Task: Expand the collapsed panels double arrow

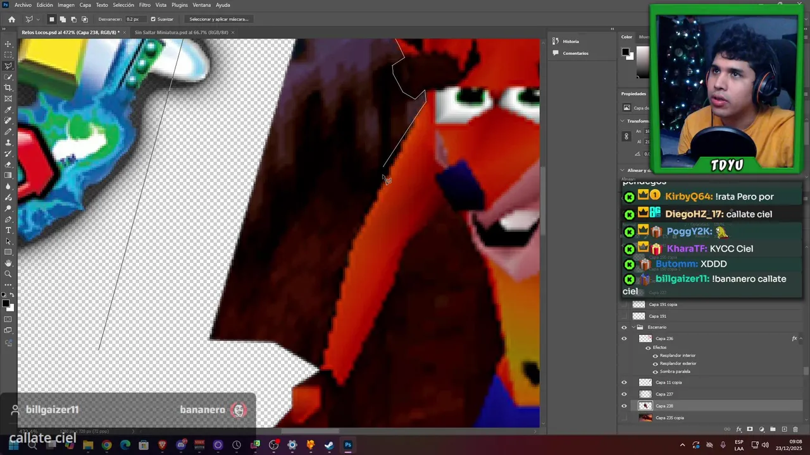Action: 612,29
